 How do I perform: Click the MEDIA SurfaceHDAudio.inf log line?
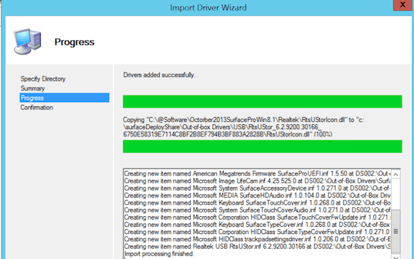point(258,195)
